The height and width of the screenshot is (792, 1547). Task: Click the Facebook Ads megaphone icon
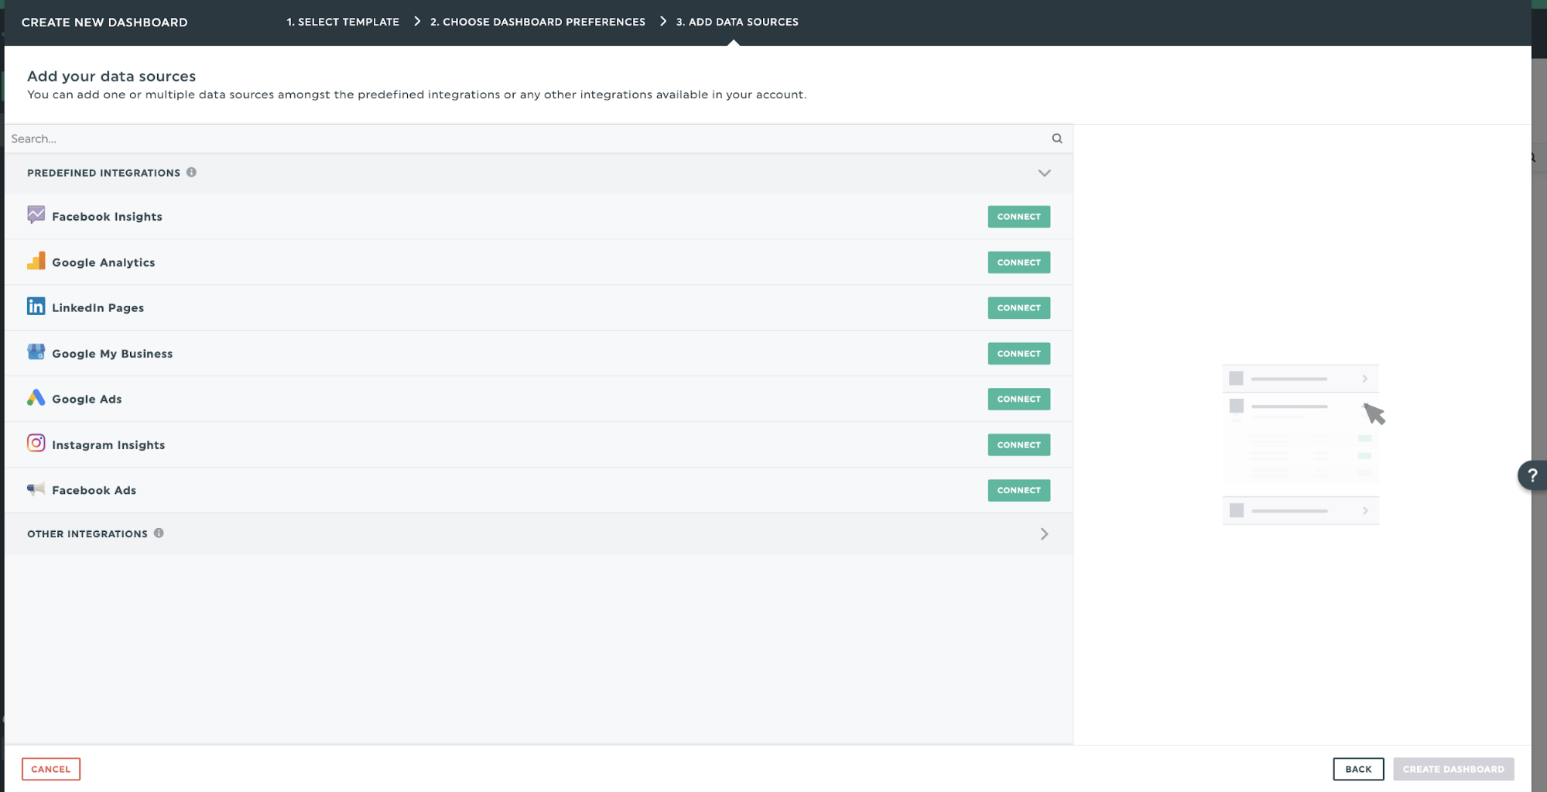click(36, 489)
